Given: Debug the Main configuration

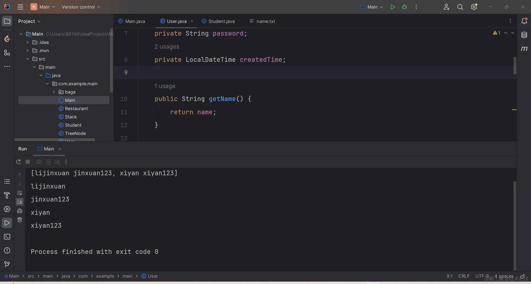Looking at the screenshot, I should tap(404, 7).
